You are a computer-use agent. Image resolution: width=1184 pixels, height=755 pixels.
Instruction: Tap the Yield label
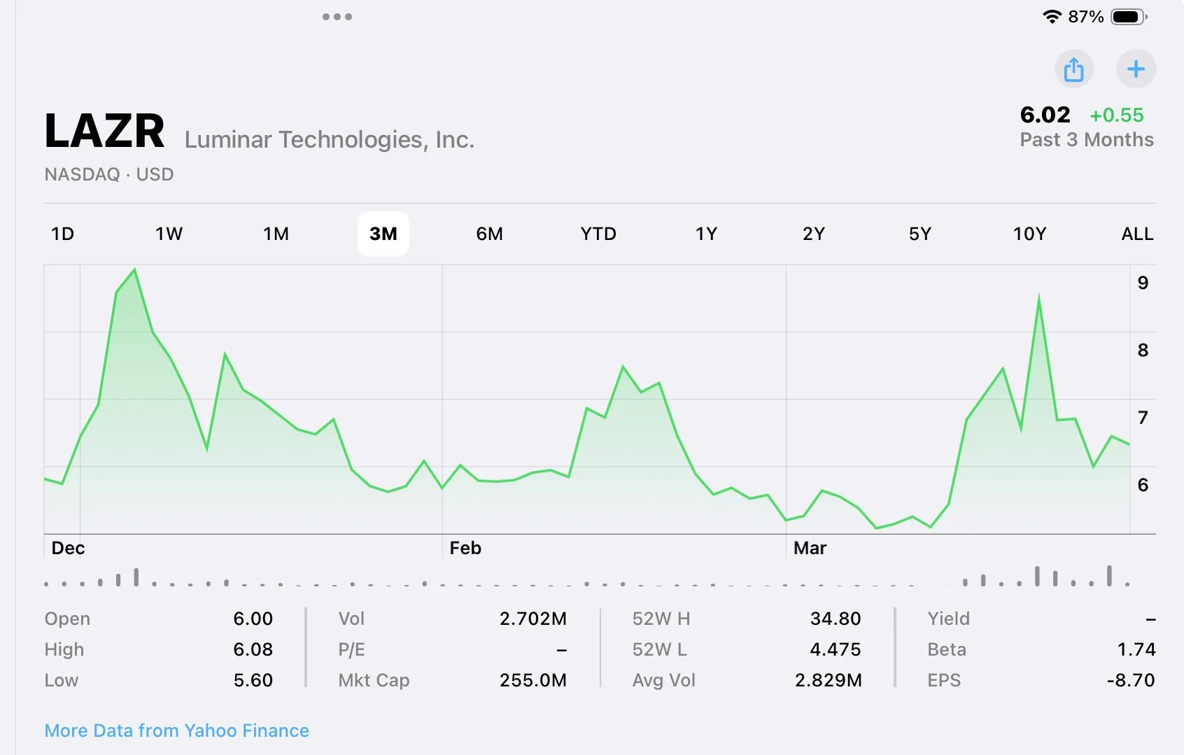click(x=949, y=619)
